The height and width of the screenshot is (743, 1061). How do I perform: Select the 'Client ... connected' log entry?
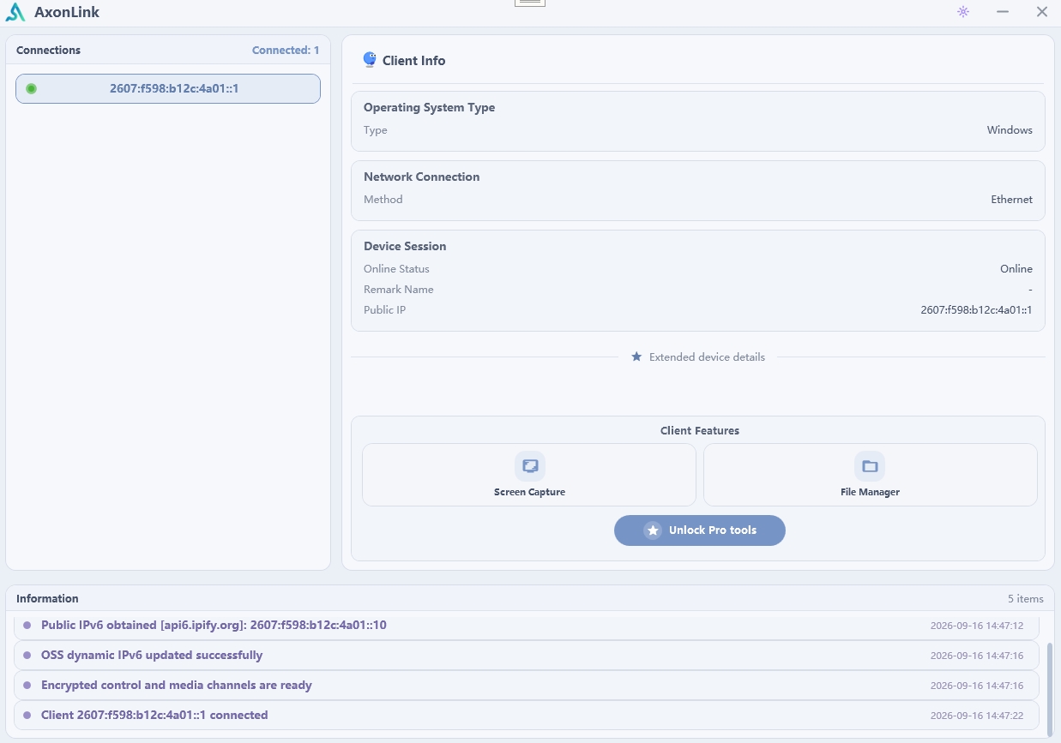[x=527, y=716]
